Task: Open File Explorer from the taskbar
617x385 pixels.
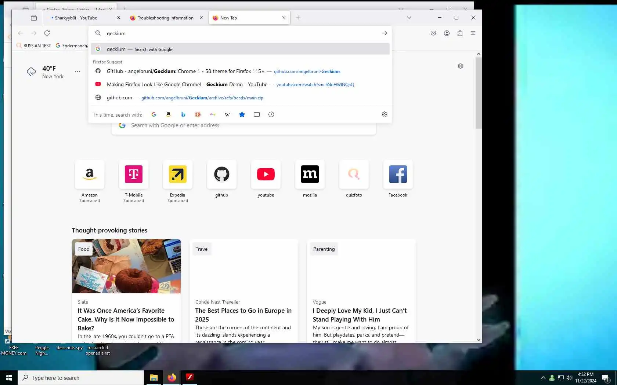Action: [154, 378]
